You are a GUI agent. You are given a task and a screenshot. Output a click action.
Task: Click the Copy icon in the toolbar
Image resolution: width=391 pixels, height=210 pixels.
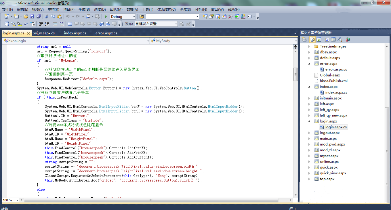pos(53,16)
